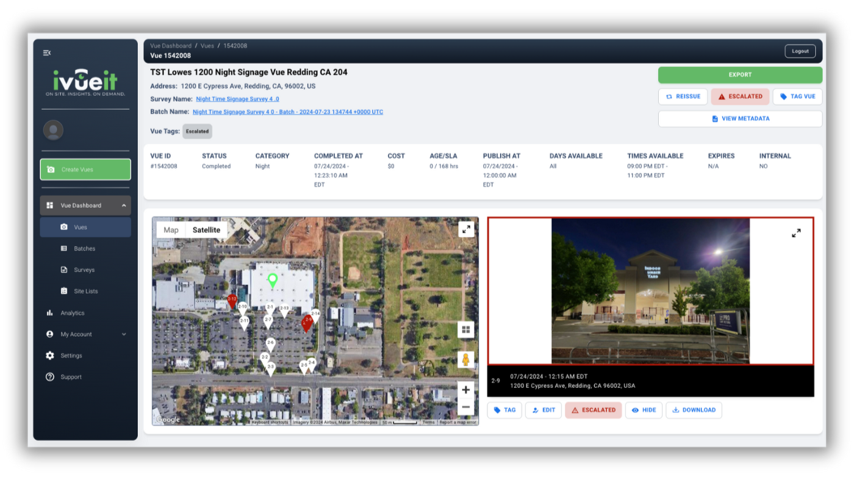
Task: Click the Site Lists clipboard icon
Action: (64, 291)
